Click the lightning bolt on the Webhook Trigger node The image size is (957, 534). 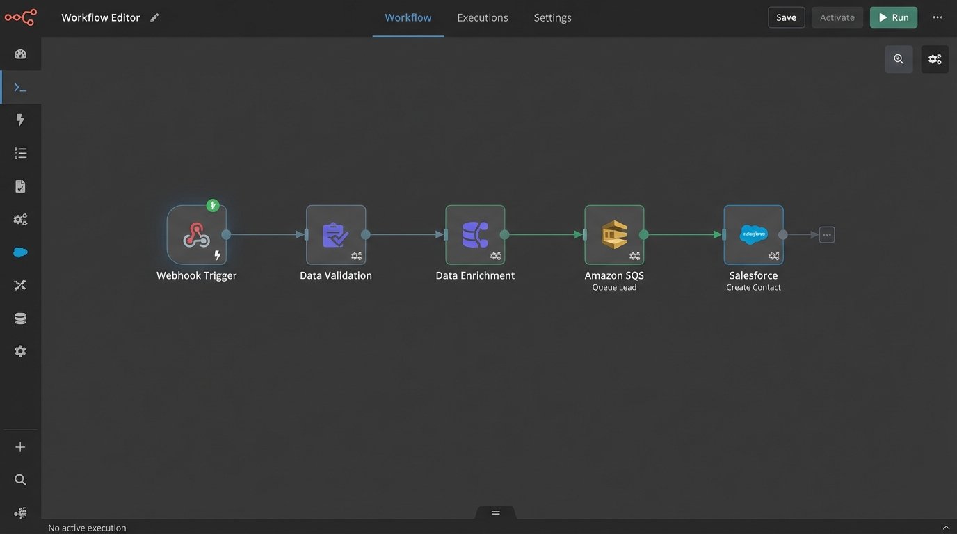(216, 254)
